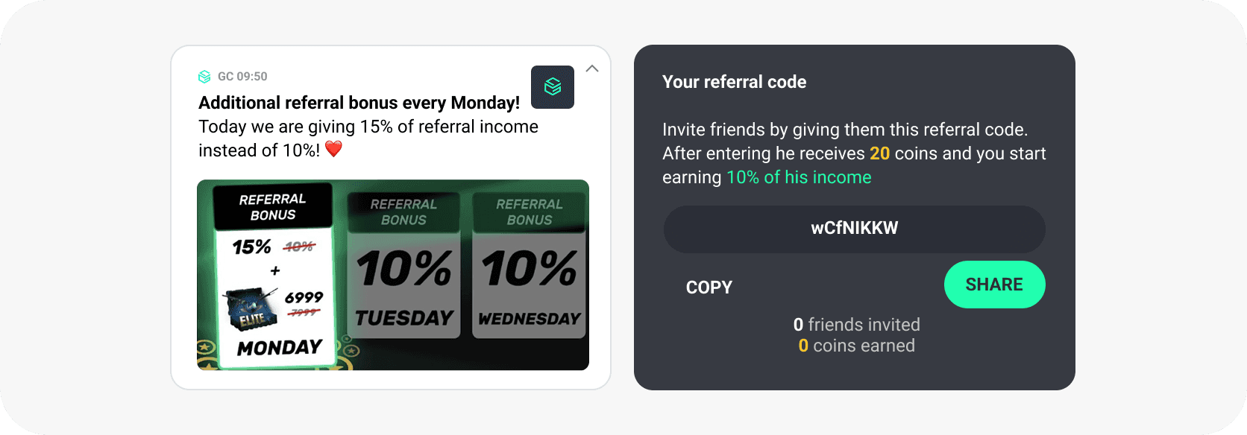Click the SHARE button

click(995, 285)
